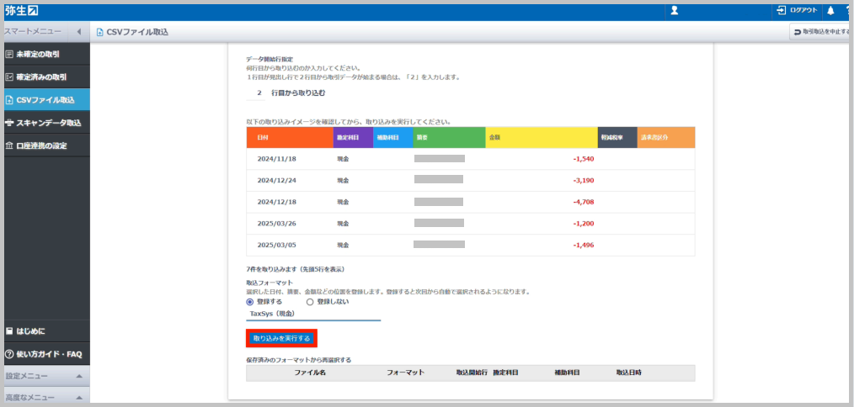Screen dimensions: 854x407
Task: Click date 2024/12/18 cell
Action: click(x=277, y=202)
